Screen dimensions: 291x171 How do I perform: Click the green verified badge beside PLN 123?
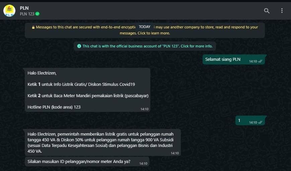coord(38,14)
